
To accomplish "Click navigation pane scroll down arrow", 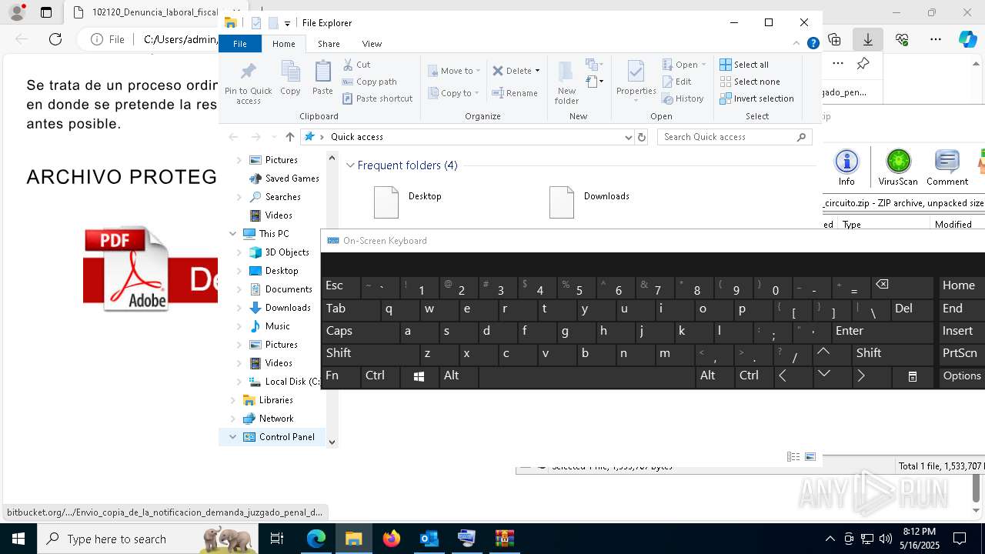I will point(332,442).
